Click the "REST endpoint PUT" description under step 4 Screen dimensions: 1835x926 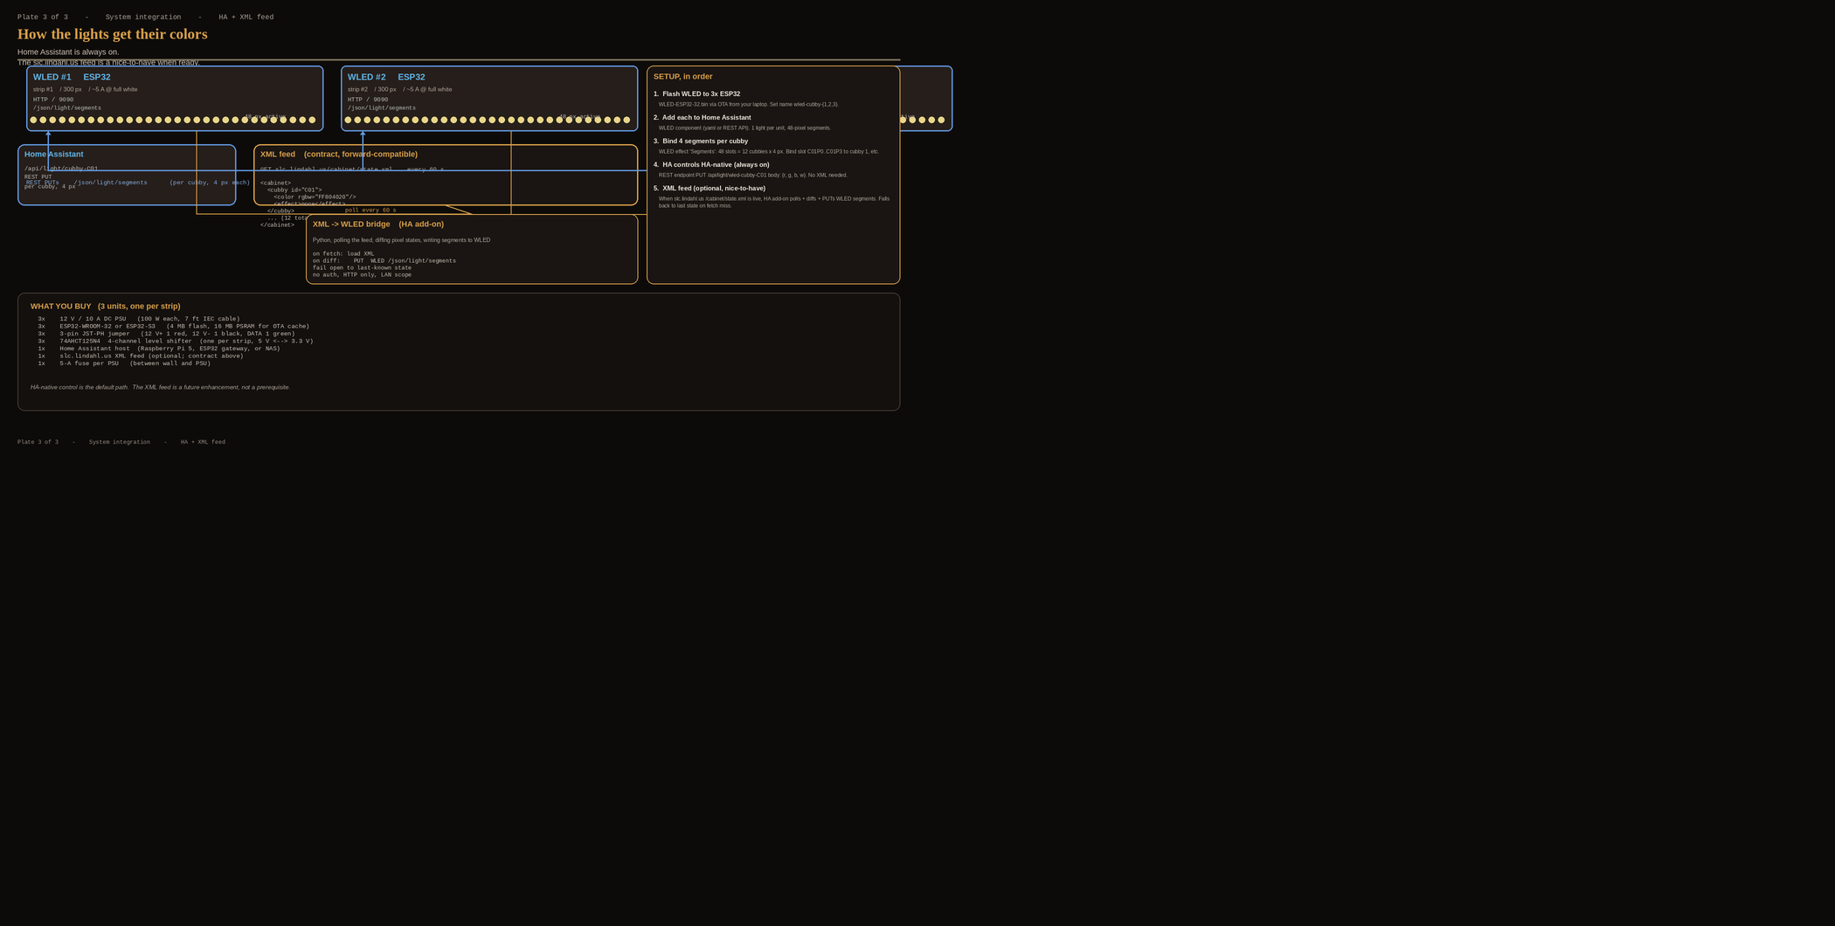click(753, 176)
